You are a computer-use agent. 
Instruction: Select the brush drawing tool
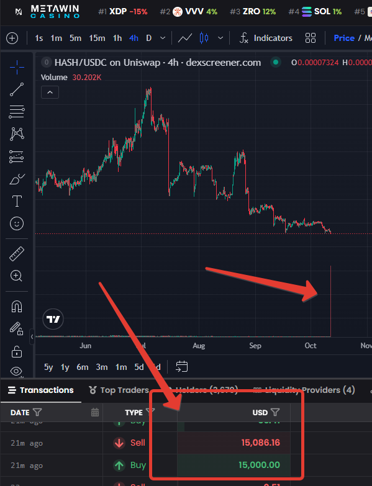(x=17, y=179)
